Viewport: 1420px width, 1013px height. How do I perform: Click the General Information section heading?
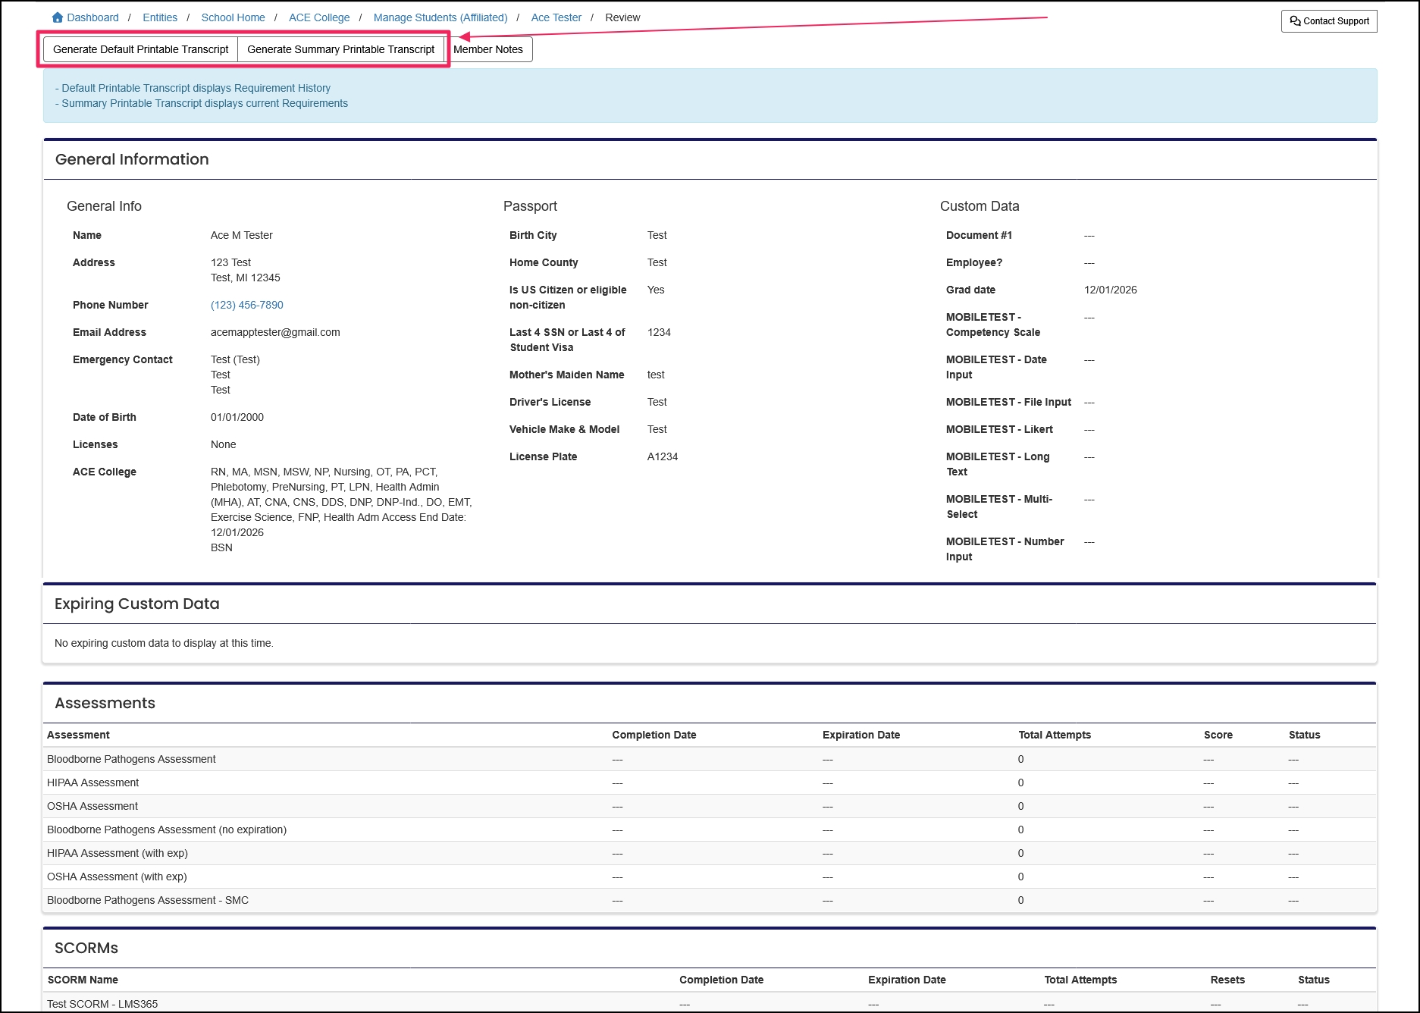click(x=132, y=159)
